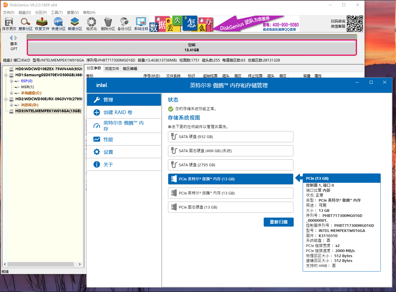
Task: Collapse the HD2 WDCWD30EJRX tree node
Action: click(6, 99)
